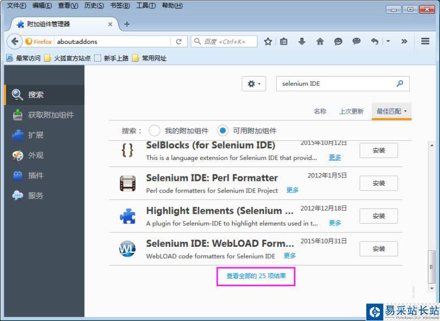The image size is (440, 321).
Task: Show more toolbar items with the double chevron
Action: [x=404, y=41]
